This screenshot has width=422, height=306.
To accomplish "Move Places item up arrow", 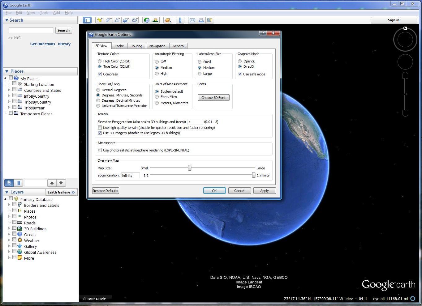I will pyautogui.click(x=52, y=183).
